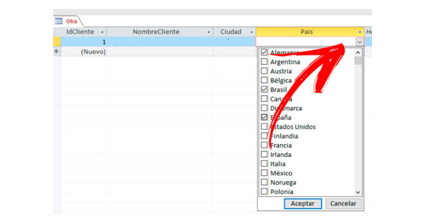Image resolution: width=425 pixels, height=223 pixels.
Task: Click the (Nuevo) IdCliente cell
Action: pos(84,51)
